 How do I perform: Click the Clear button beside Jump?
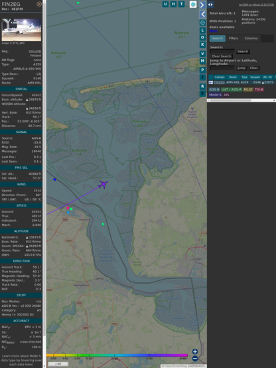tap(253, 68)
